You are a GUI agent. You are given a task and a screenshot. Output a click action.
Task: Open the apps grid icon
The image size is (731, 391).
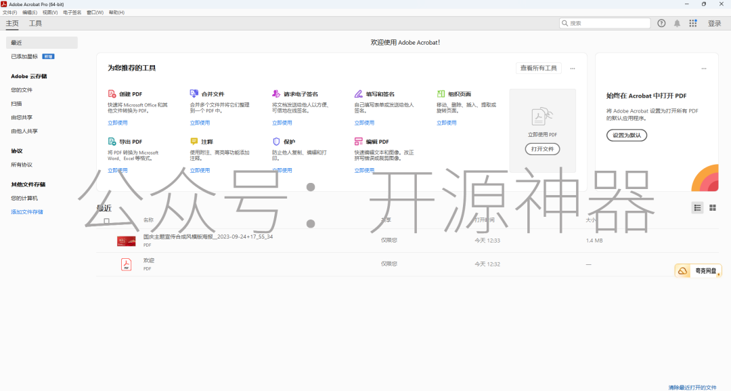tap(693, 23)
